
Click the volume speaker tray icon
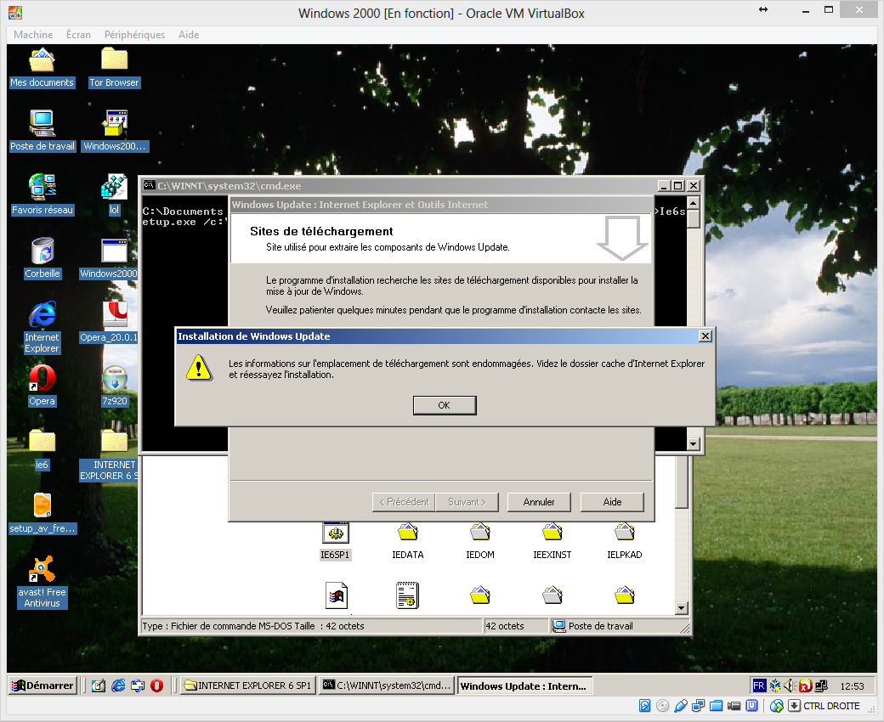(x=790, y=685)
